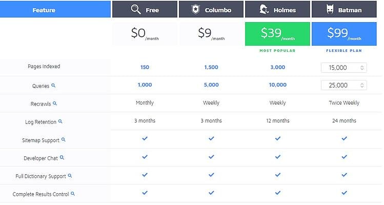
Task: Open the info magnifier next to Recrawls
Action: tap(55, 104)
